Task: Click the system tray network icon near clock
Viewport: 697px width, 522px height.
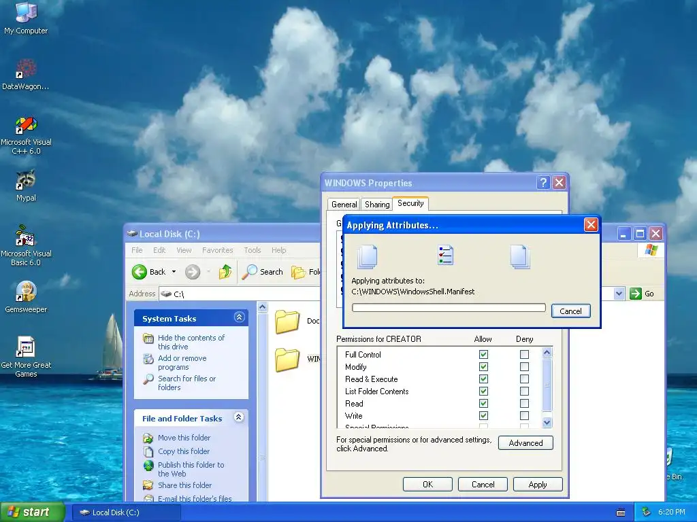Action: (x=647, y=512)
